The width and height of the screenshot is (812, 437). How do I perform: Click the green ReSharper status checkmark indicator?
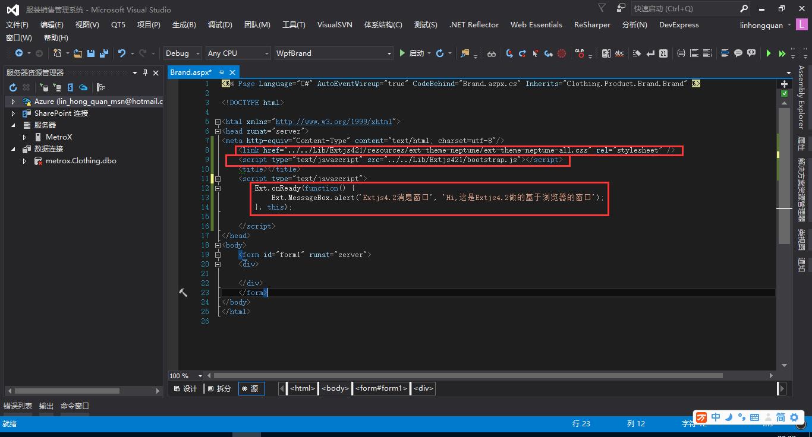coord(784,94)
